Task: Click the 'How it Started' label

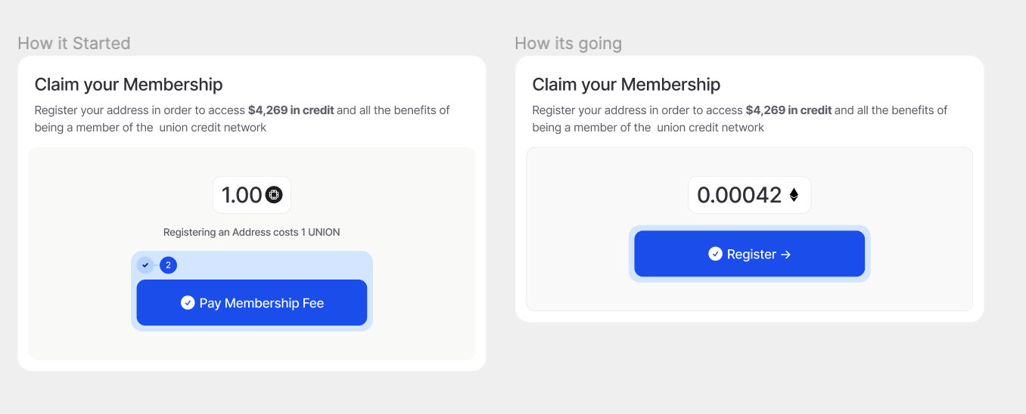Action: 74,43
